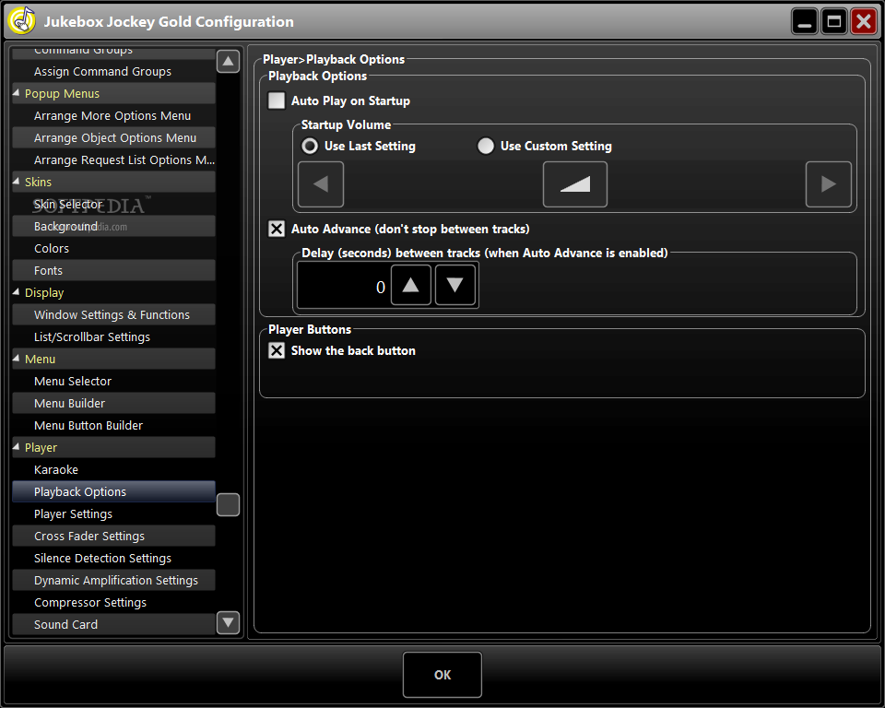
Task: Open Menu Selector page
Action: [x=113, y=381]
